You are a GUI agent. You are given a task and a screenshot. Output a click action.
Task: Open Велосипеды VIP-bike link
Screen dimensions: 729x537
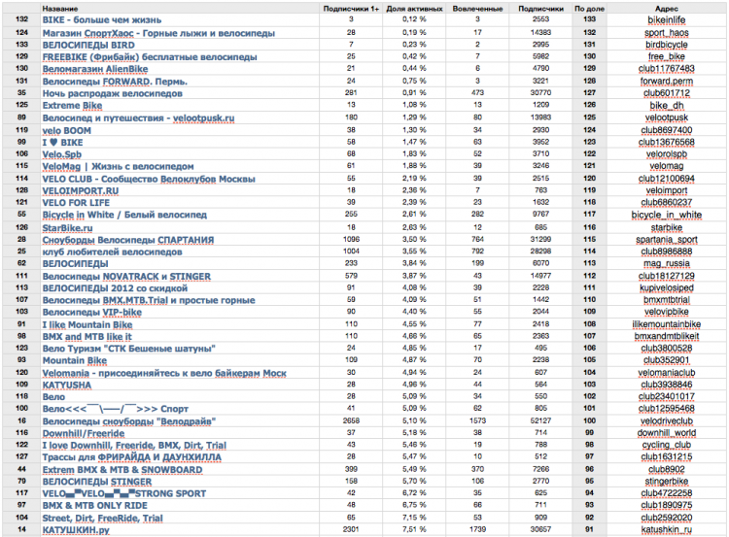(92, 312)
